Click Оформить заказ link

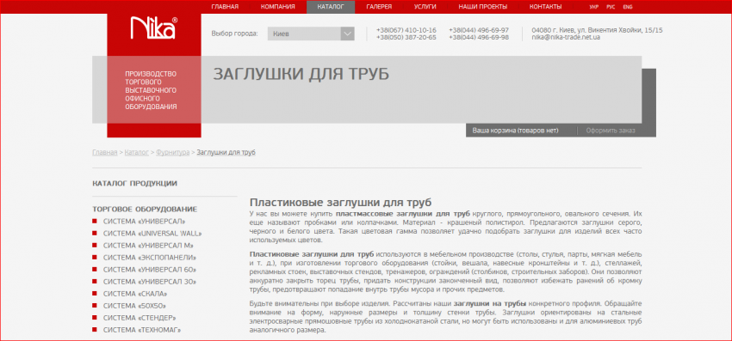coord(611,131)
